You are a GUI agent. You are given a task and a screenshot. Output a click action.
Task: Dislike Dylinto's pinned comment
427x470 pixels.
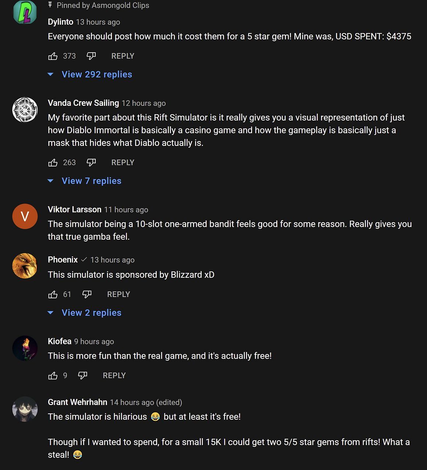91,56
